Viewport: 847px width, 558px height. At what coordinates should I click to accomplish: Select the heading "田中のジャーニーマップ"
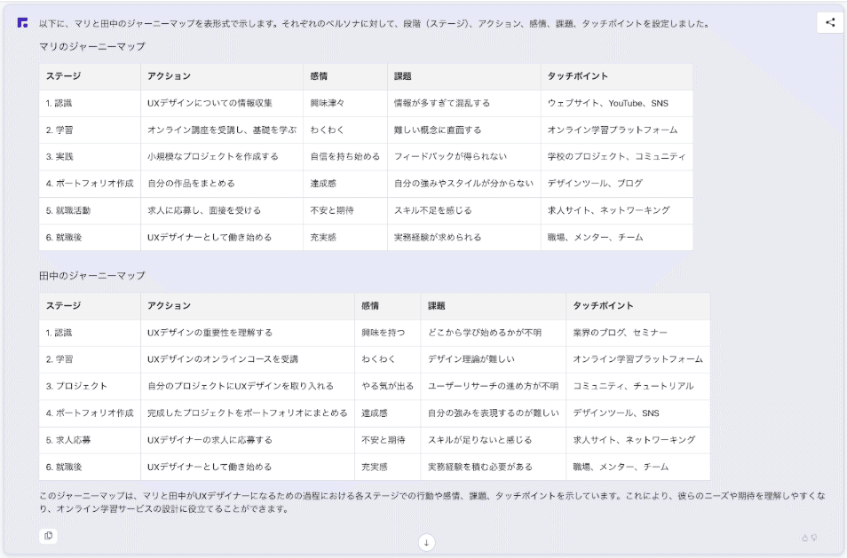[x=92, y=276]
